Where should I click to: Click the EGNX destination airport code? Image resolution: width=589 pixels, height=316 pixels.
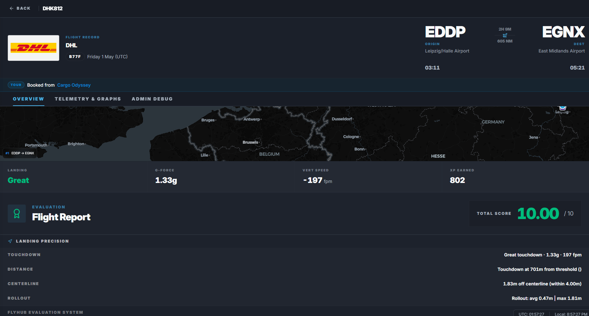(x=564, y=32)
